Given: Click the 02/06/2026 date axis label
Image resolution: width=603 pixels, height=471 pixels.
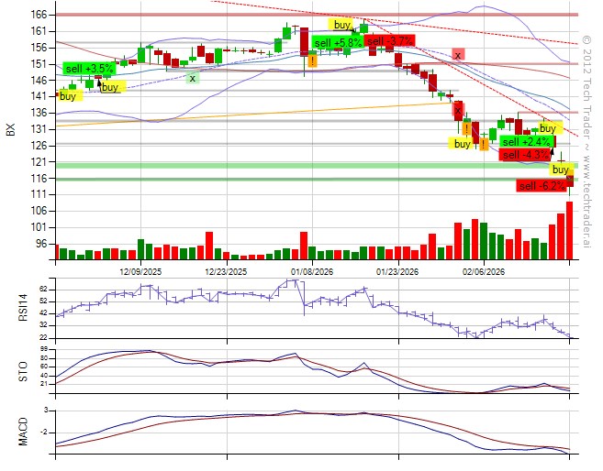Looking at the screenshot, I should pyautogui.click(x=483, y=272).
